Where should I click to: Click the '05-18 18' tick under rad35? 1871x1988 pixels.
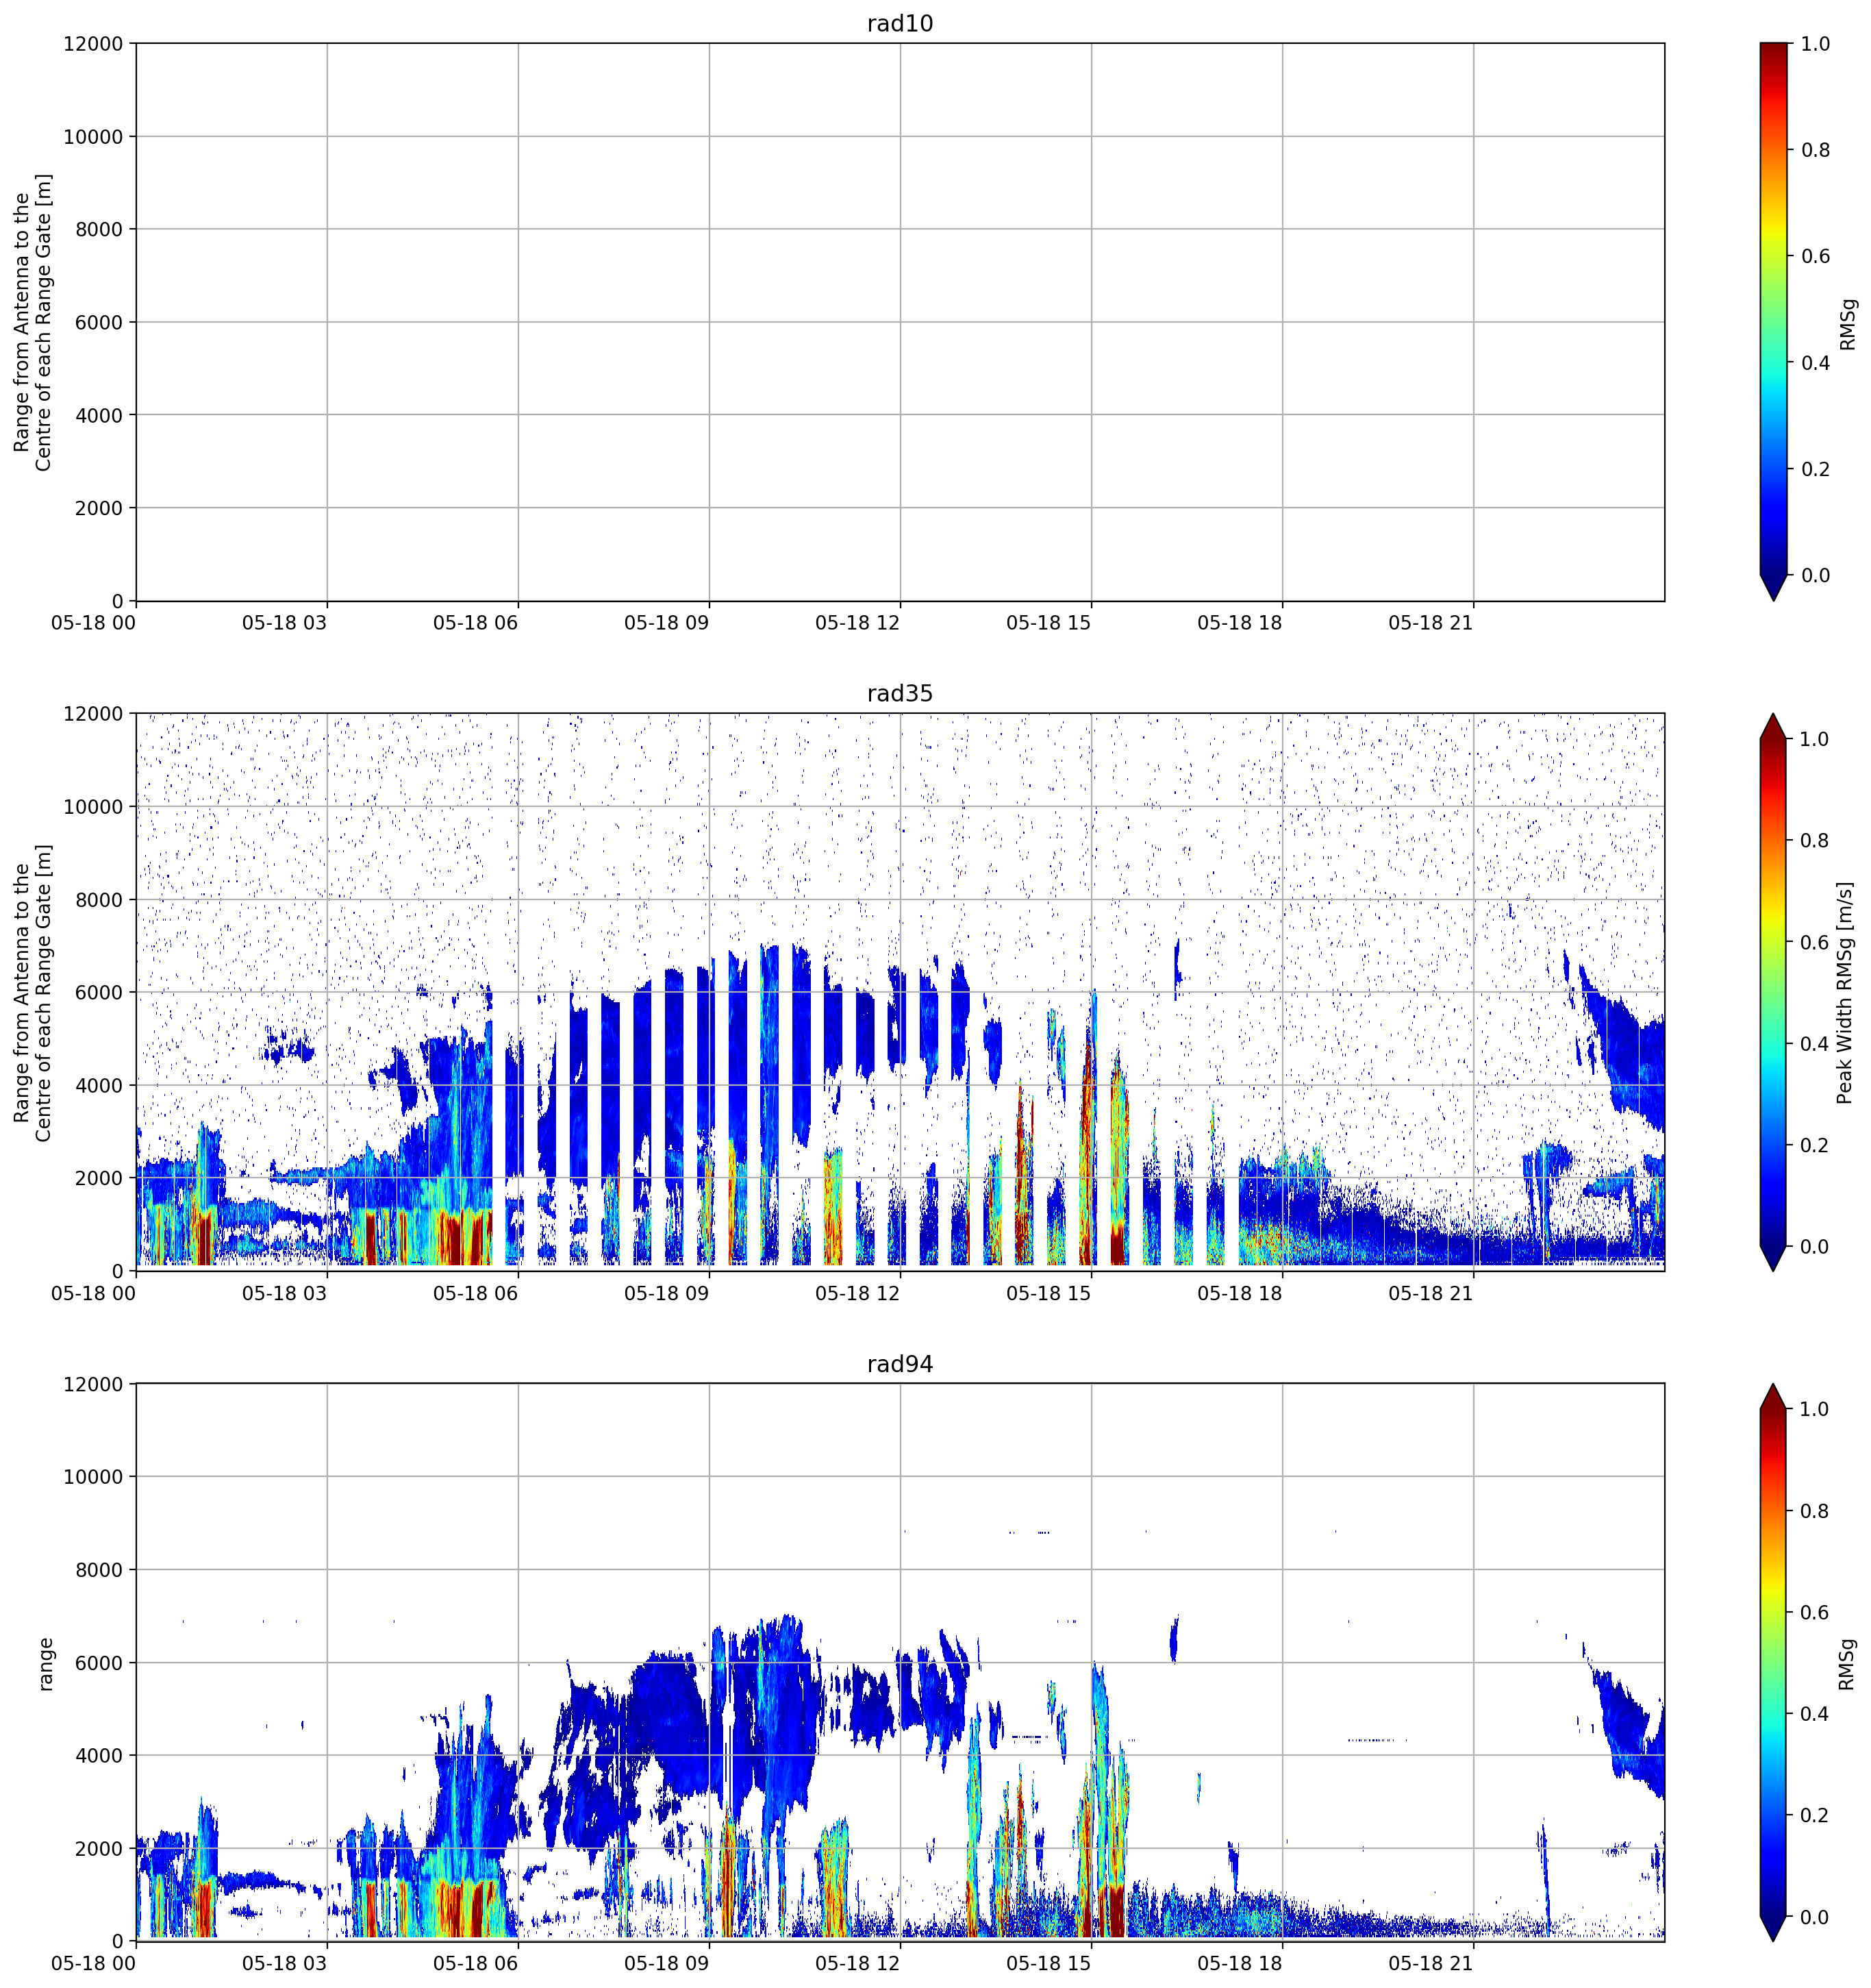1240,1293
